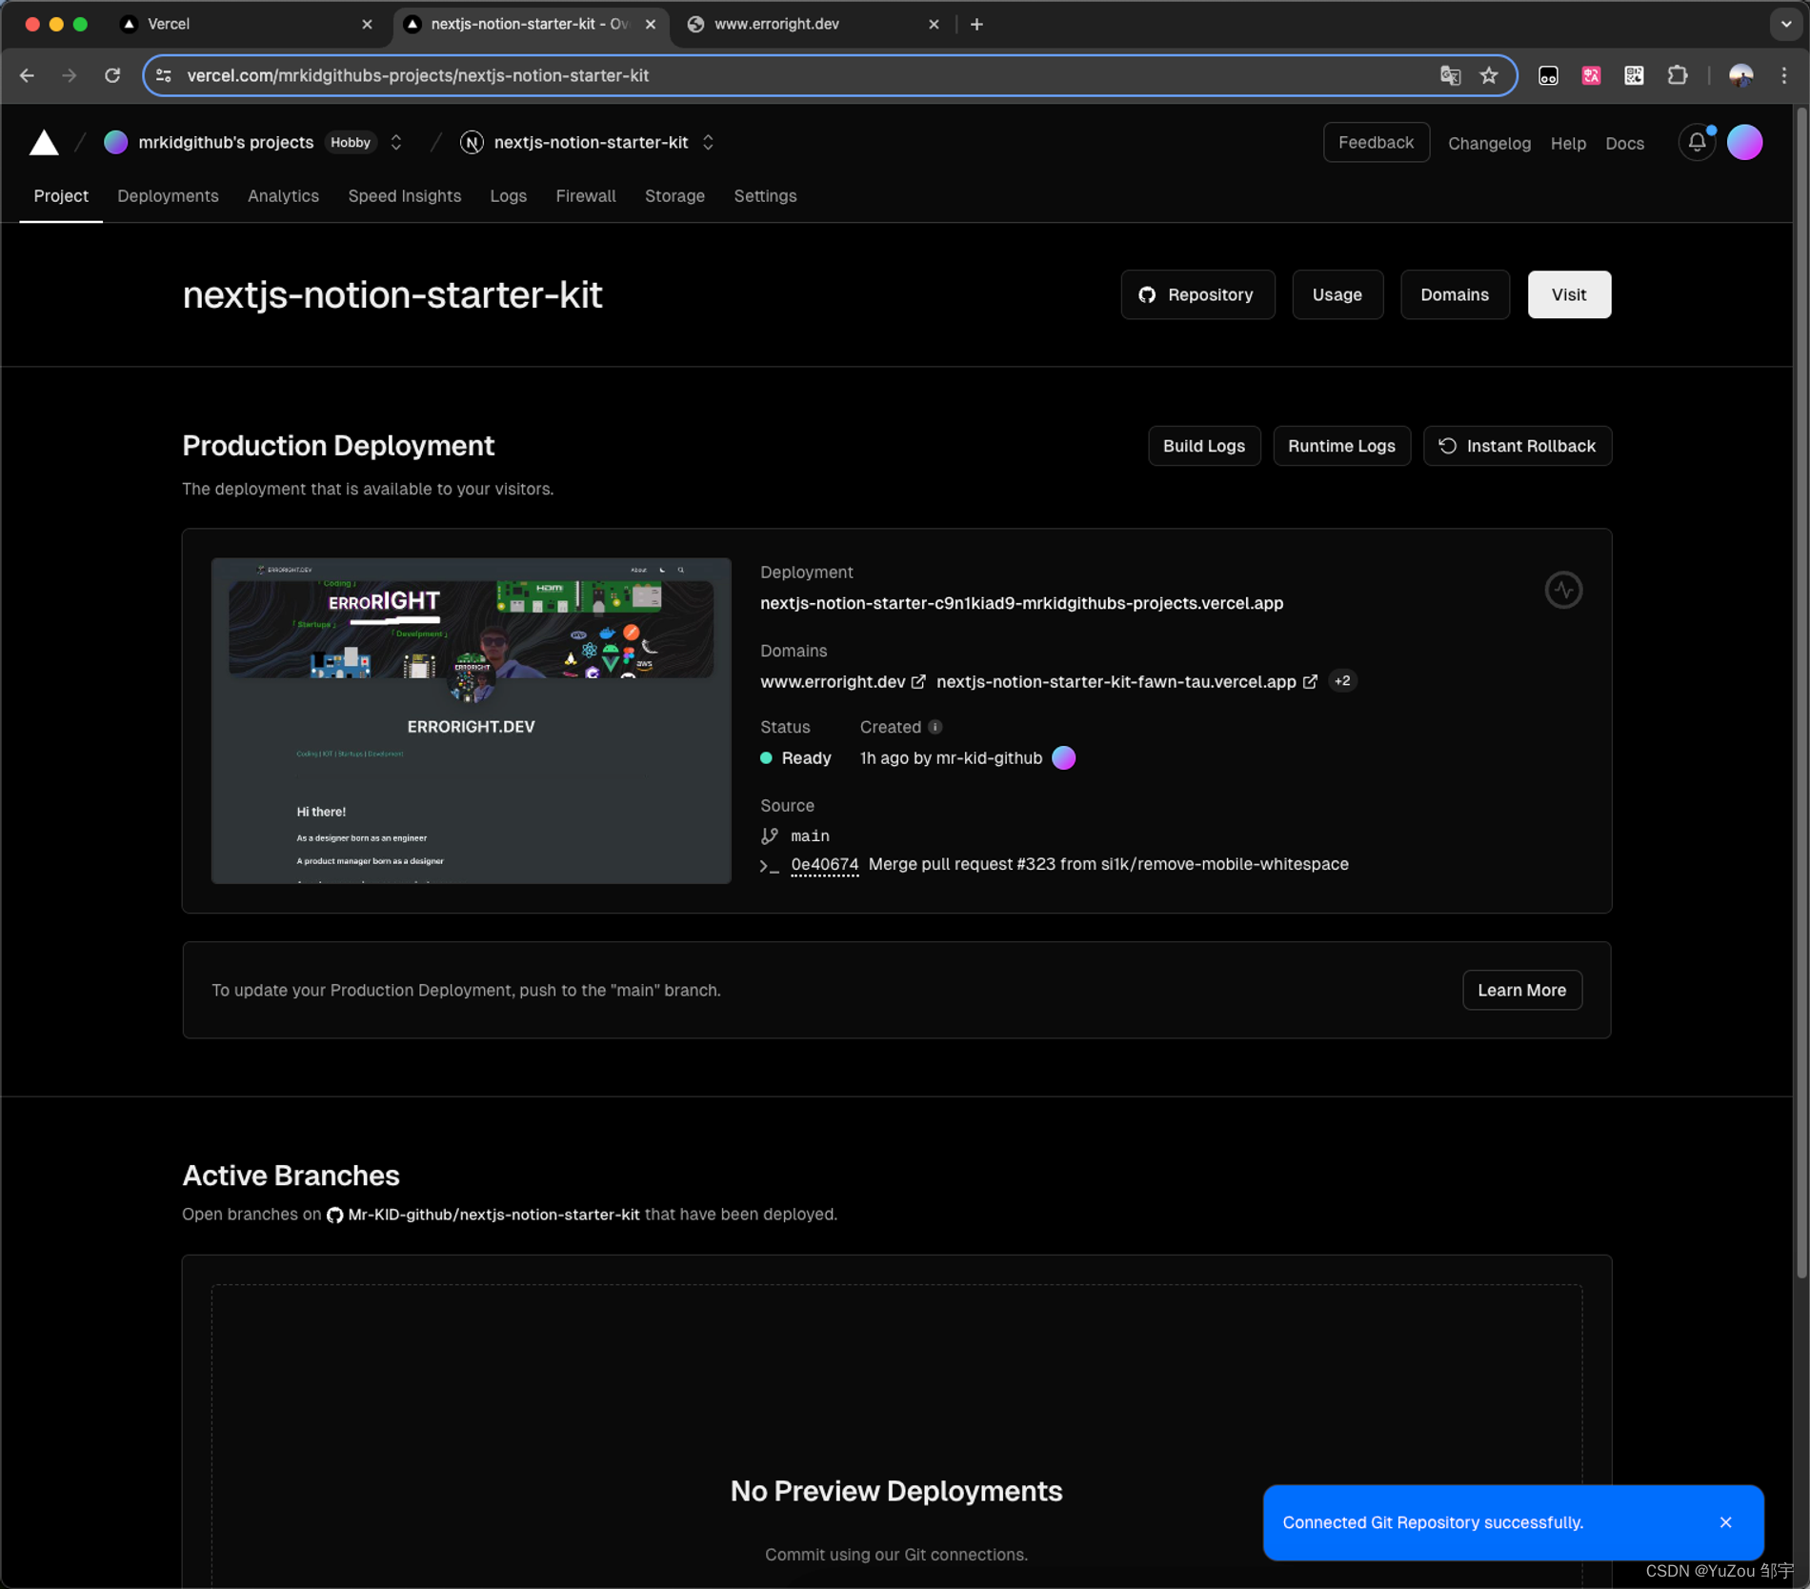This screenshot has height=1589, width=1810.
Task: Click the git branch icon beside main
Action: 770,836
